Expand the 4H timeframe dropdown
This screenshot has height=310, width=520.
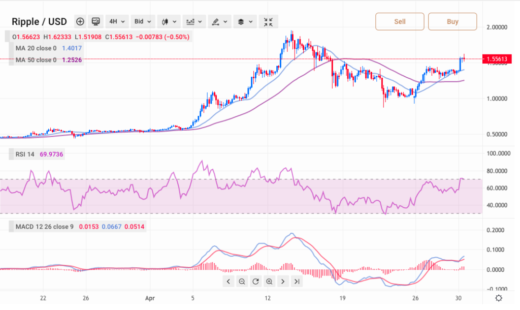[x=116, y=21]
